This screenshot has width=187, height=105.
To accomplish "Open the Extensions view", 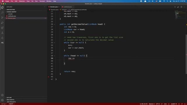I will (x=2, y=28).
